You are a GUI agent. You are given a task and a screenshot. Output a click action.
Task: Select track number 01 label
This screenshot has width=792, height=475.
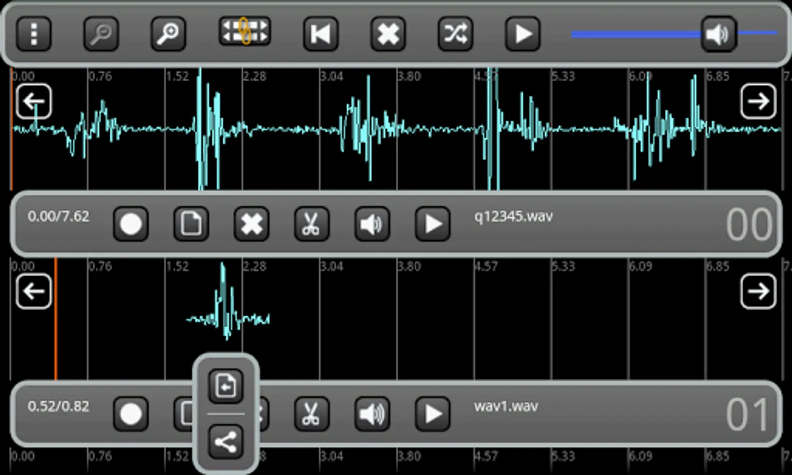[x=747, y=415]
